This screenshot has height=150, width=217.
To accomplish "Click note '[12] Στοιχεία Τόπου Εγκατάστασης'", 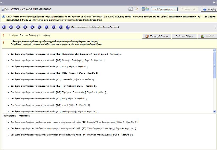I will pos(74,122).
